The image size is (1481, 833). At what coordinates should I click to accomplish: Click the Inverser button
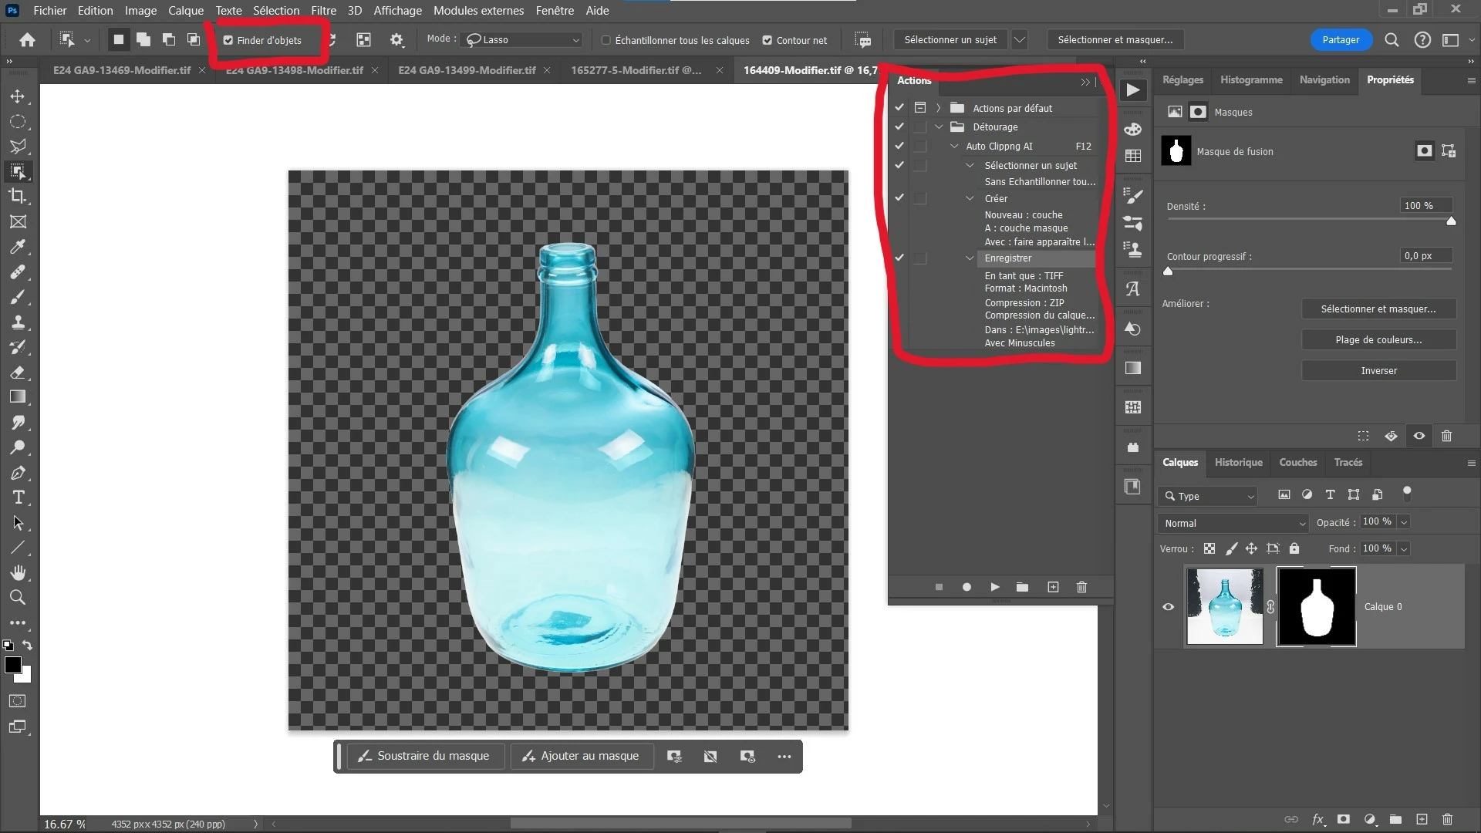[1378, 371]
